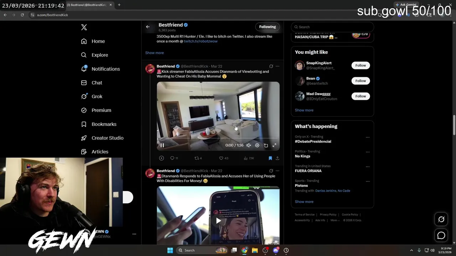This screenshot has height=256, width=456.
Task: Click the video progress bar
Action: click(218, 138)
